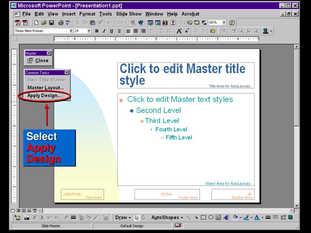Viewport: 311px width, 233px height.
Task: Click the Fill Color paint bucket swatch
Action: click(235, 218)
